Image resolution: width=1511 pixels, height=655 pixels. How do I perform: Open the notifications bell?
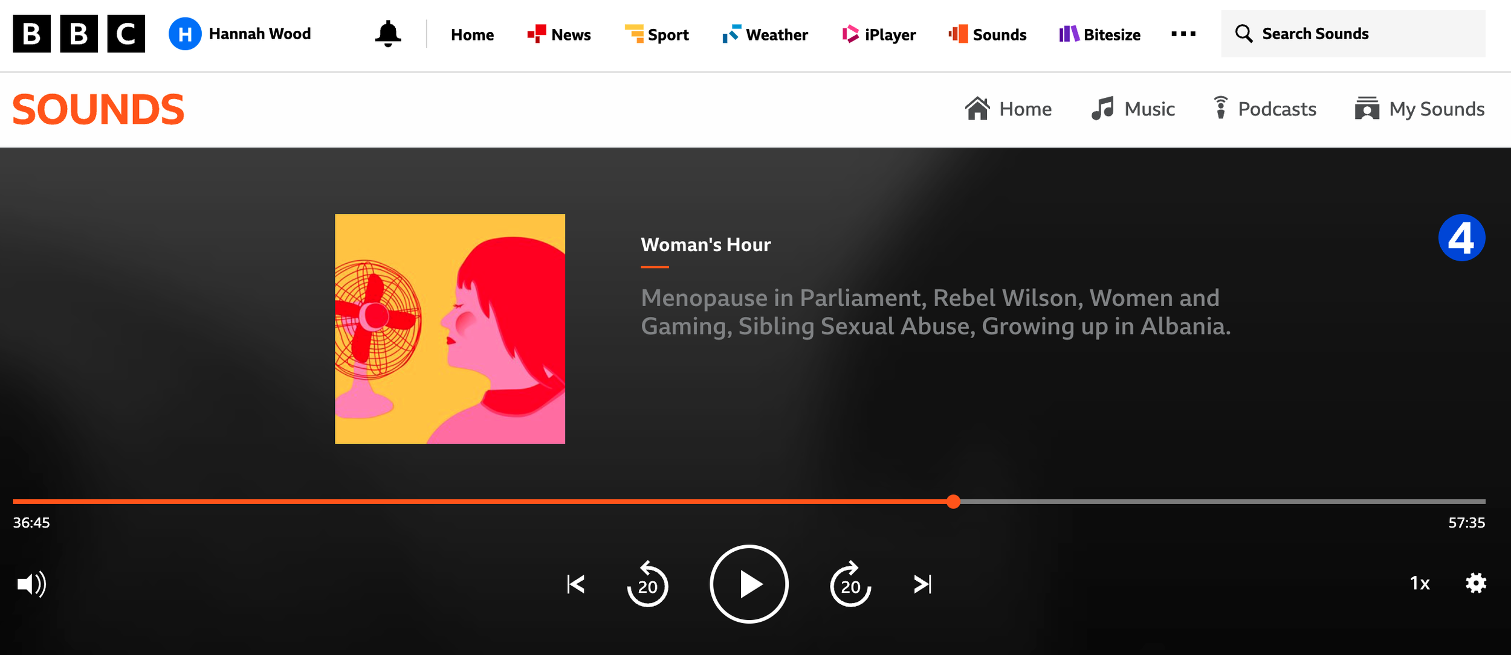[x=387, y=34]
